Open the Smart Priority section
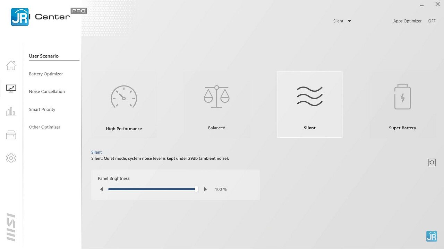Viewport: 444px width, 249px height. [42, 110]
